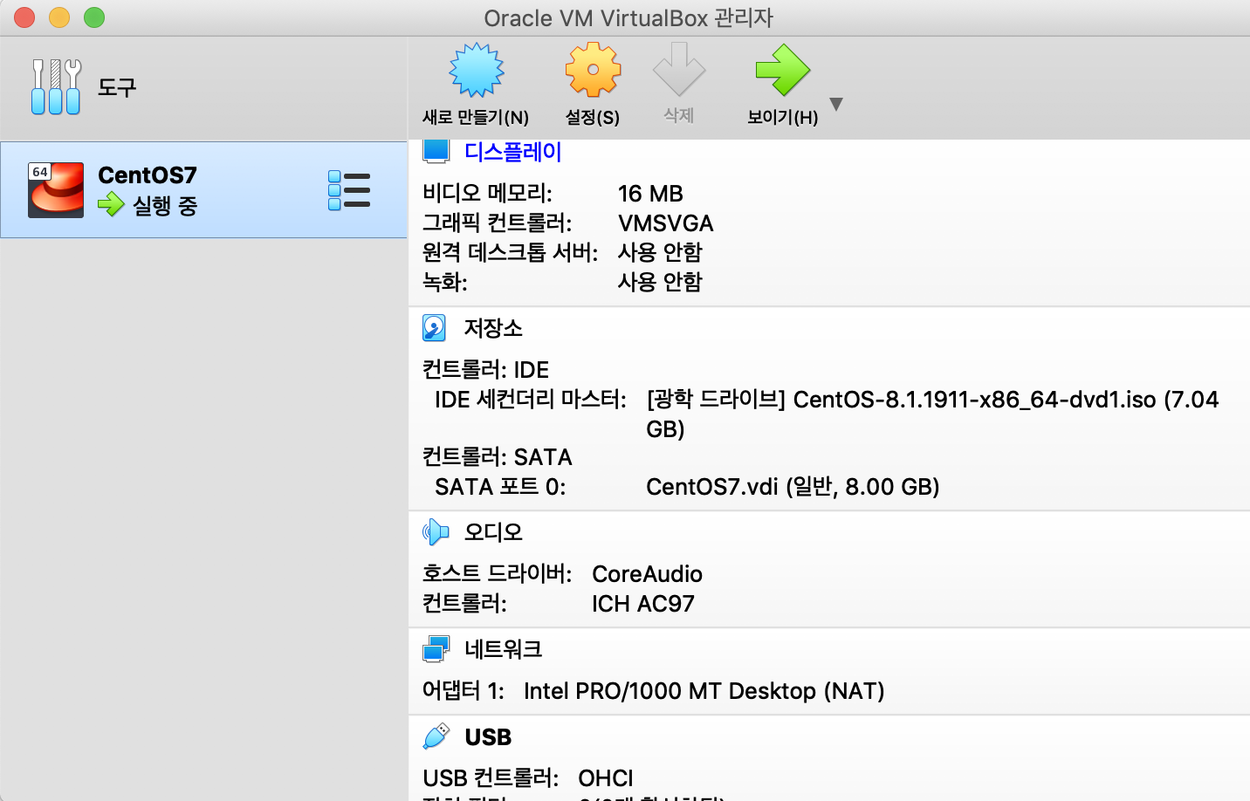Click the OHCI USB controller value

click(606, 778)
